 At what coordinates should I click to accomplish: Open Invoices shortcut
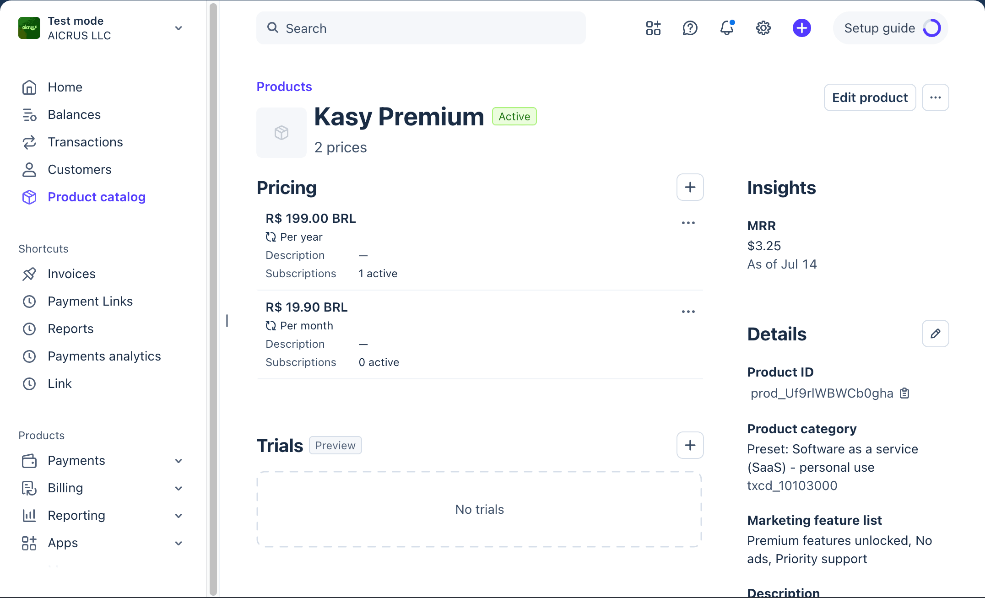pyautogui.click(x=71, y=274)
